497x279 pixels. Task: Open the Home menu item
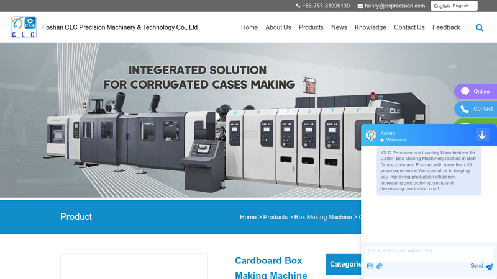pyautogui.click(x=249, y=27)
